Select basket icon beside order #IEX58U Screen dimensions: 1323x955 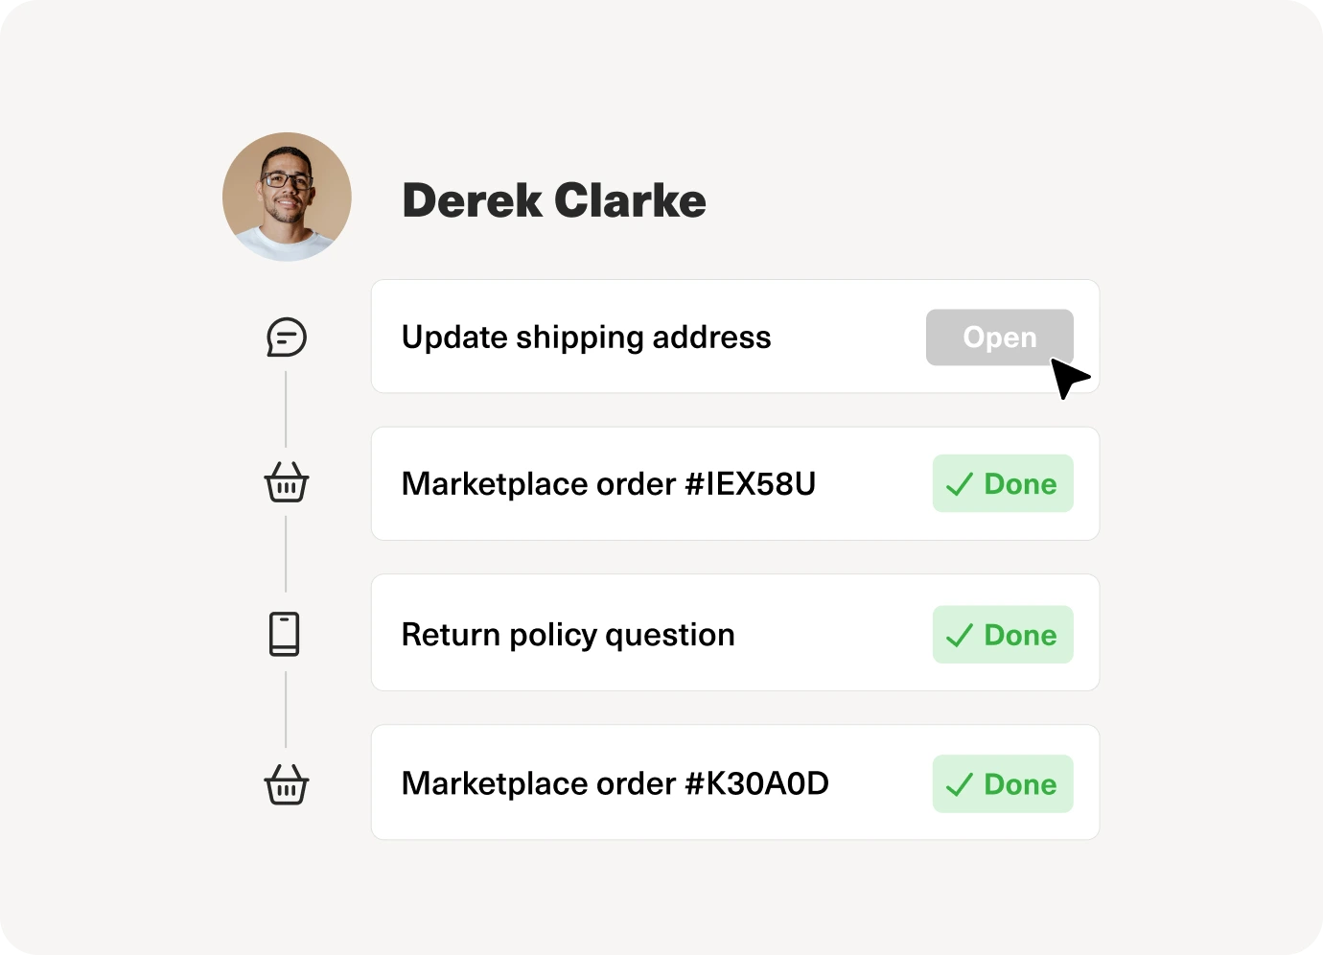click(286, 483)
